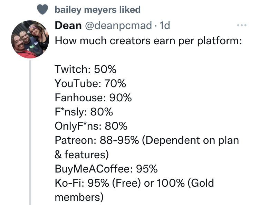This screenshot has width=259, height=205.
Task: Select the OnlyF*ns: 80% line
Action: pyautogui.click(x=91, y=126)
